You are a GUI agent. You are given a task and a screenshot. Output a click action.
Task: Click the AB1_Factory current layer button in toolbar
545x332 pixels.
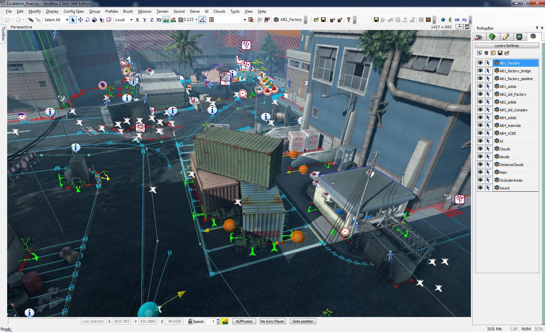point(288,20)
